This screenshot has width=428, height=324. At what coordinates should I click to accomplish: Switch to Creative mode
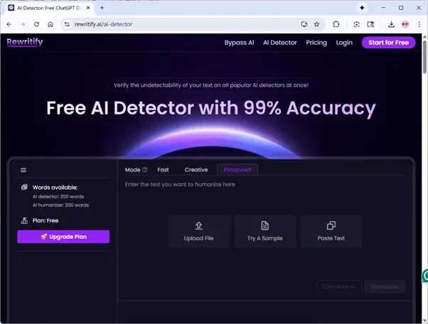(196, 170)
